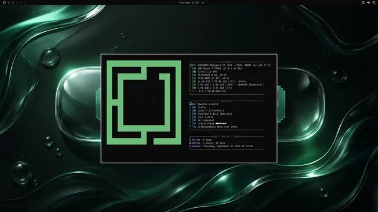
Task: Click the hourglass icon beside OS Age
Action: [x=190, y=140]
